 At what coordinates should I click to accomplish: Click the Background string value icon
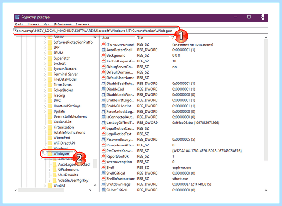point(103,55)
